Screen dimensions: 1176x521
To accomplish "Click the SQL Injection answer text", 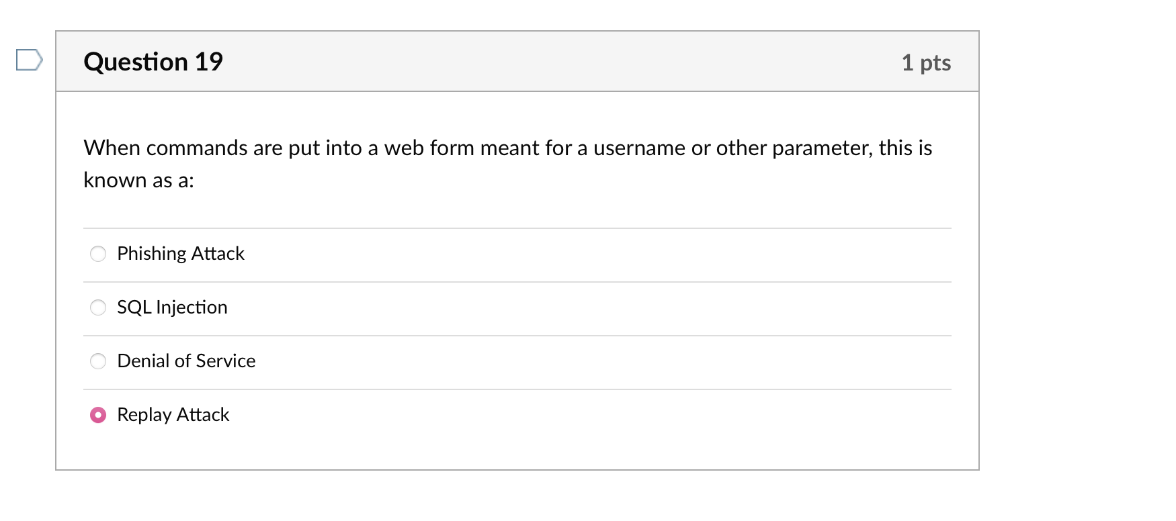I will [172, 307].
